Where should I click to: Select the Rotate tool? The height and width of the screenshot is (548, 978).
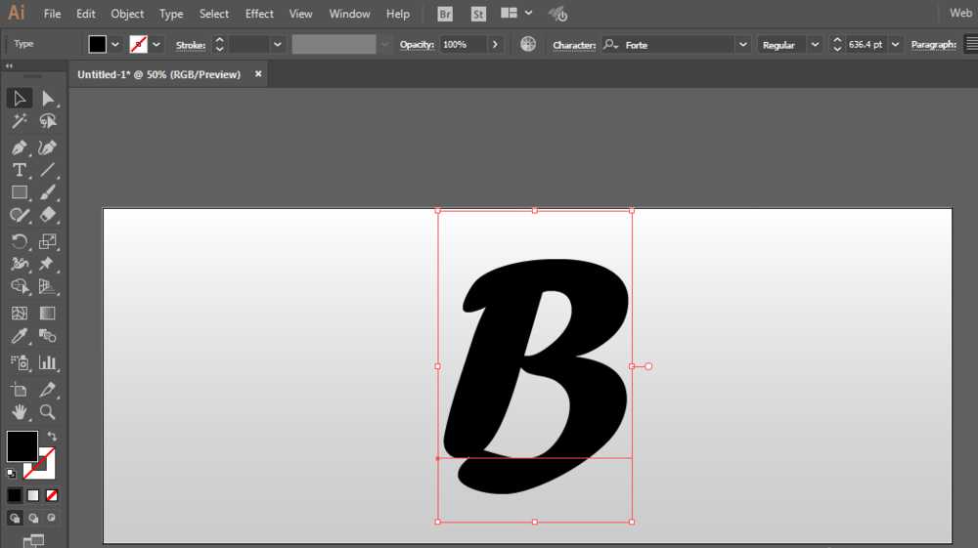coord(19,241)
